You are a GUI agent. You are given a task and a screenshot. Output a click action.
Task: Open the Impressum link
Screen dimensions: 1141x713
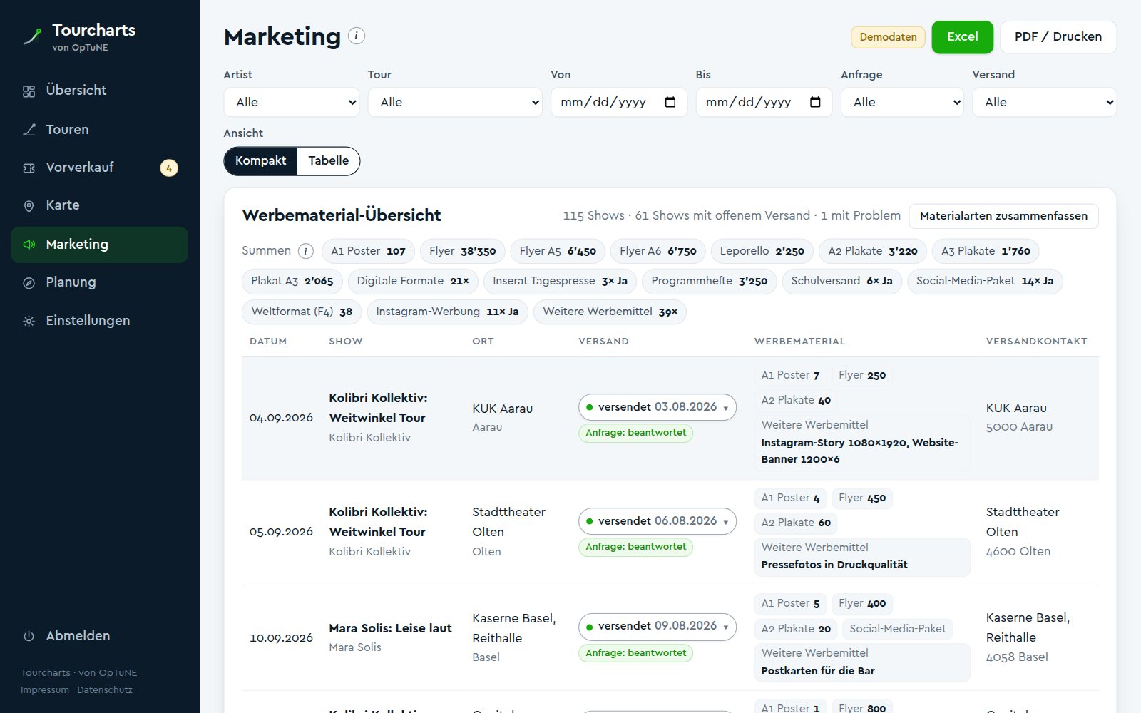click(45, 690)
